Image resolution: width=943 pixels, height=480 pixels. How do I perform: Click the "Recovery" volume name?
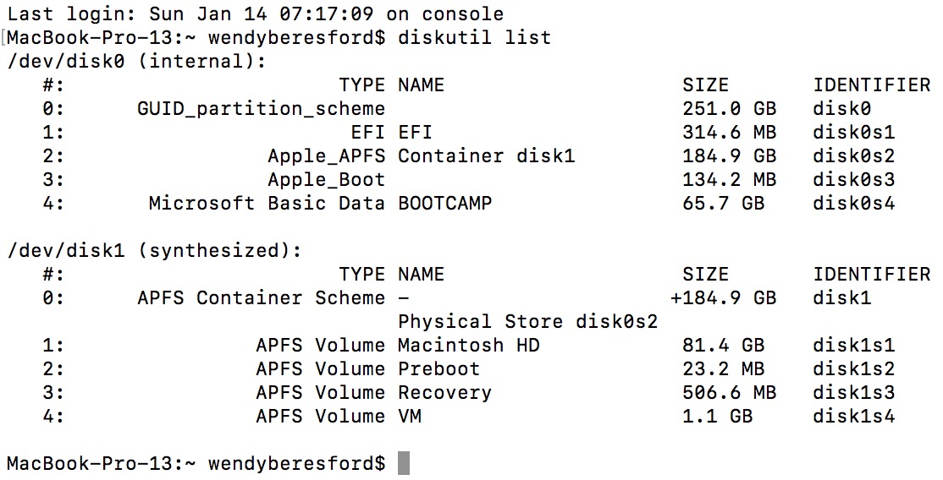point(444,392)
